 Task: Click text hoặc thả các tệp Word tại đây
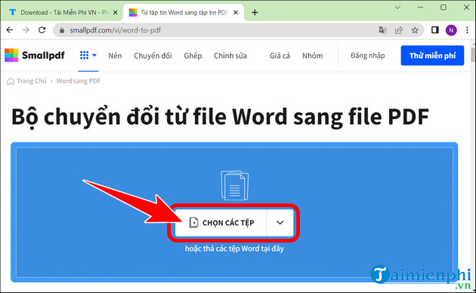(x=234, y=249)
